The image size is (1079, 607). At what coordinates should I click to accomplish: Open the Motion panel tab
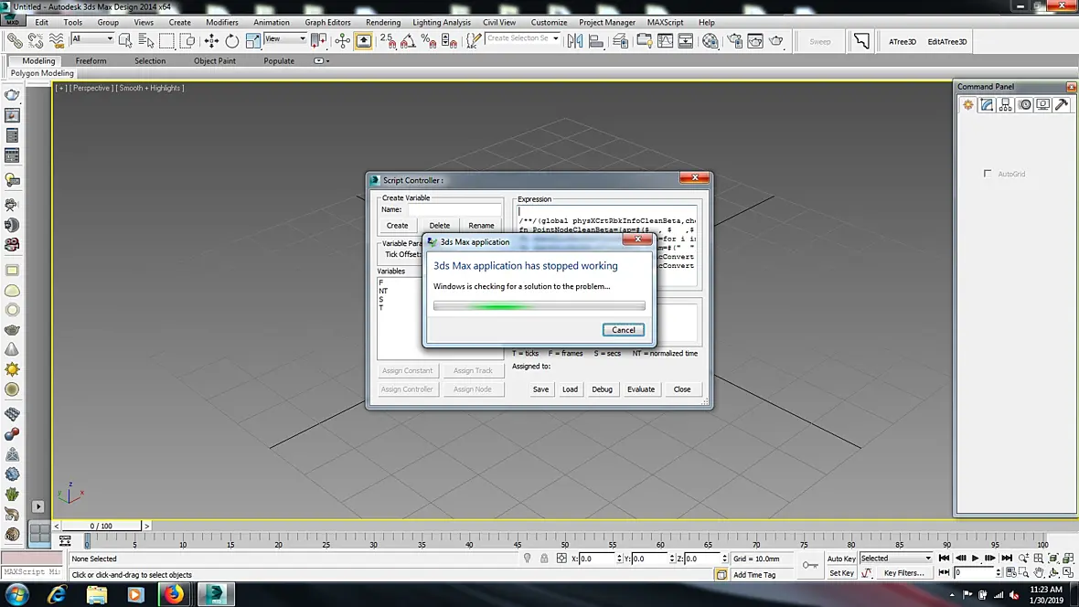(1025, 104)
